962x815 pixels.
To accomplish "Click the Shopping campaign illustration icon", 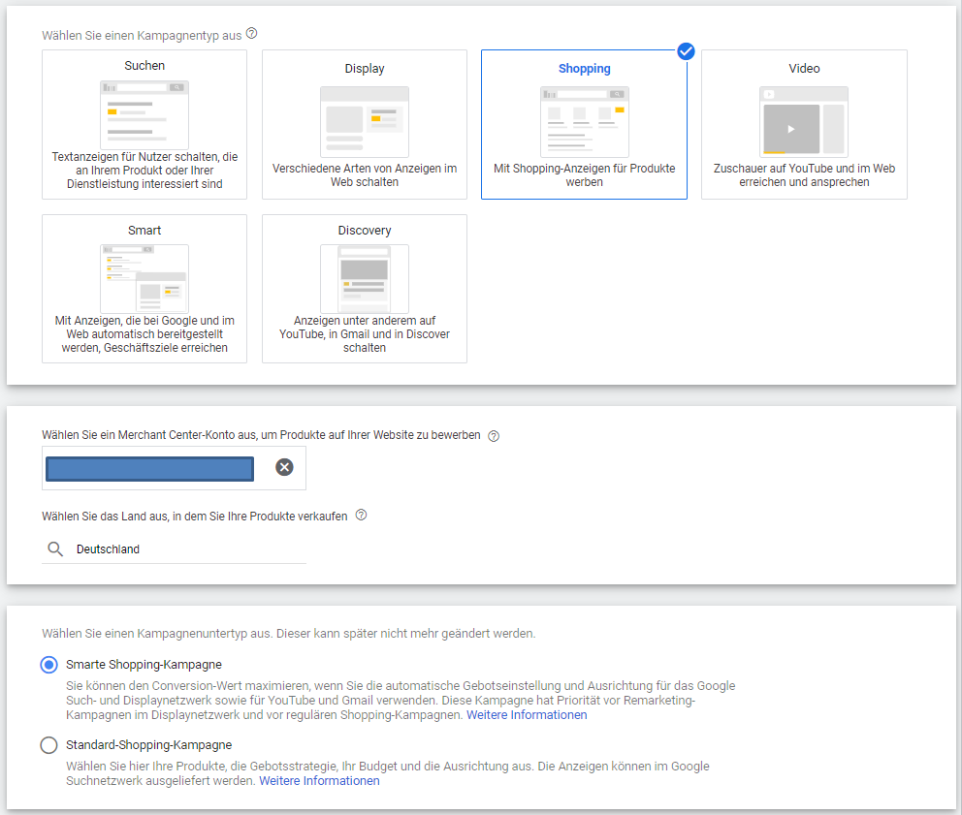I will point(584,120).
